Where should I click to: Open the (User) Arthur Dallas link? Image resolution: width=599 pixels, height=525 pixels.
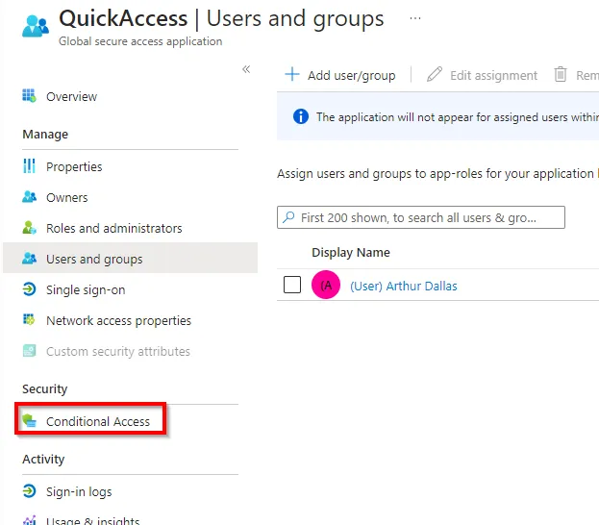[404, 287]
